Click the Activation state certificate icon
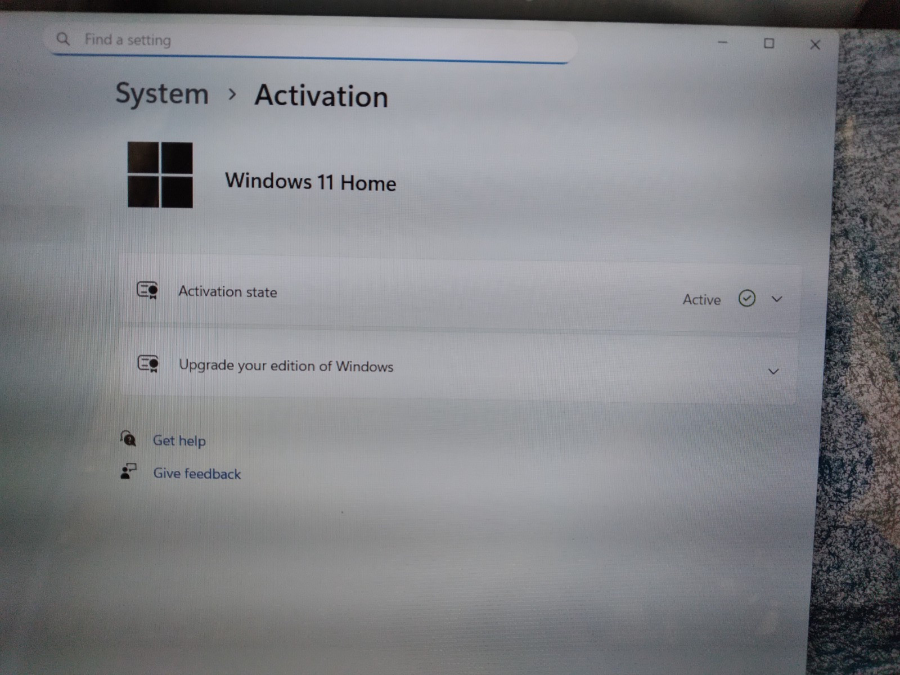The image size is (900, 675). [x=148, y=290]
